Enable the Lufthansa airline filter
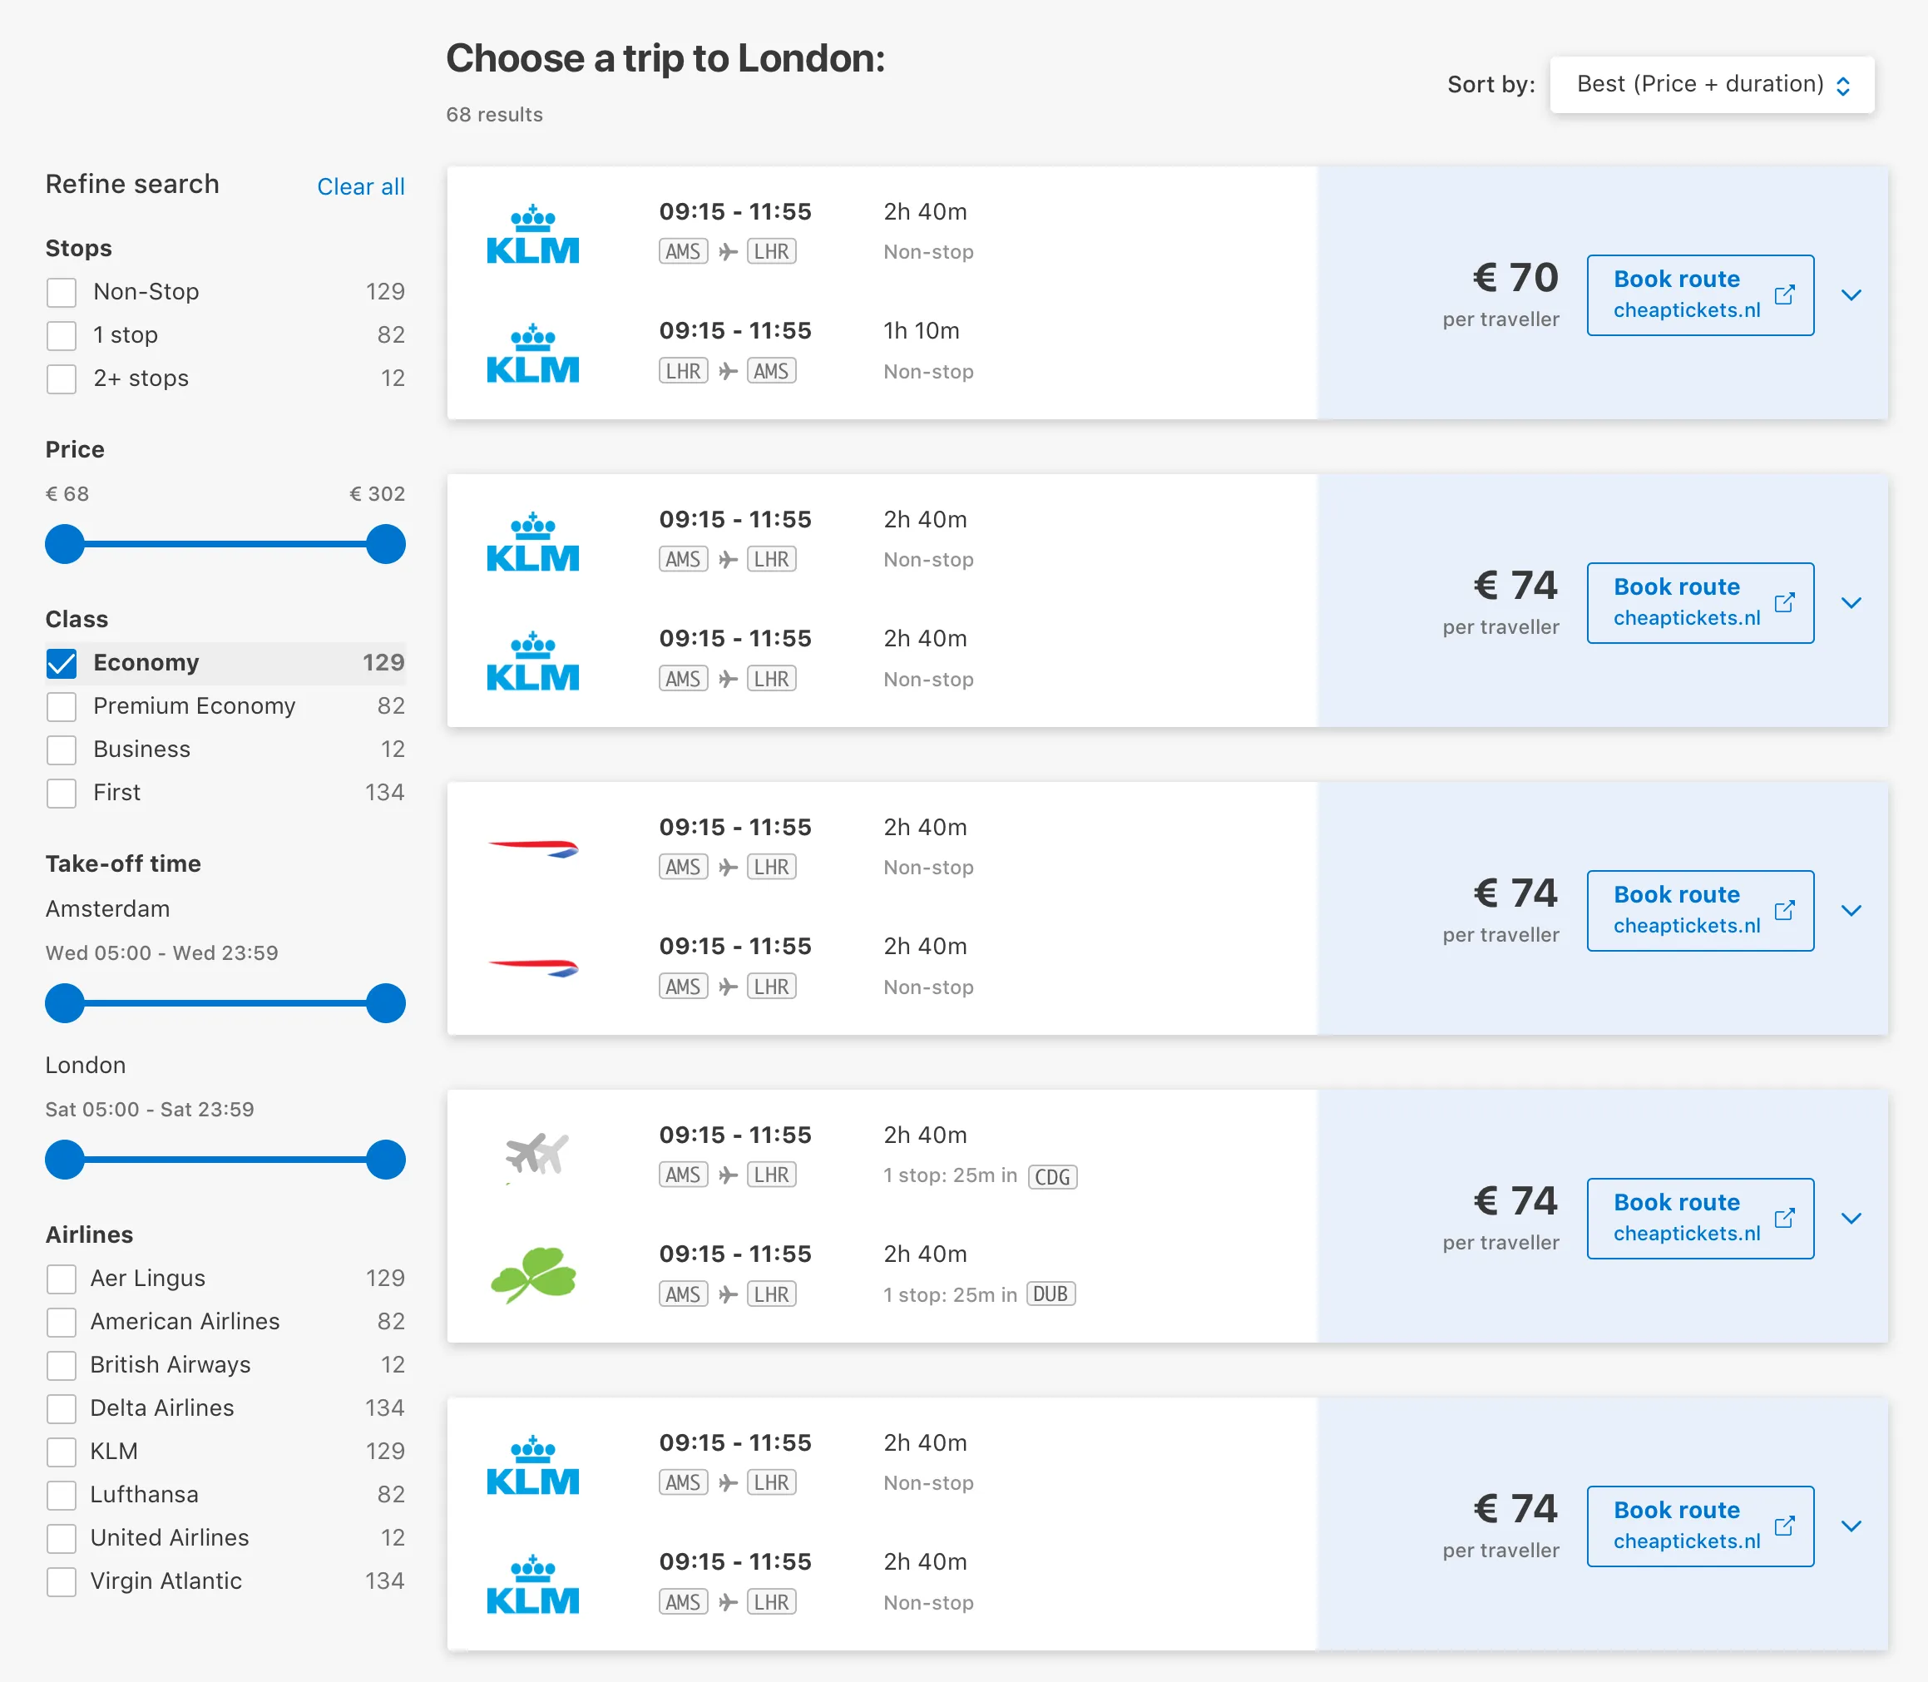 [62, 1494]
